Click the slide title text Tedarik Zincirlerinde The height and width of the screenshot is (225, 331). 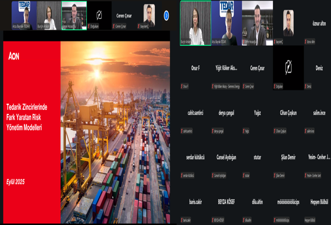tap(27, 107)
